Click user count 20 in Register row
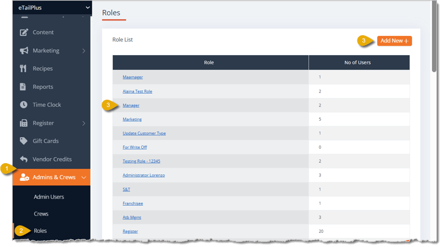442x247 pixels. (x=321, y=231)
